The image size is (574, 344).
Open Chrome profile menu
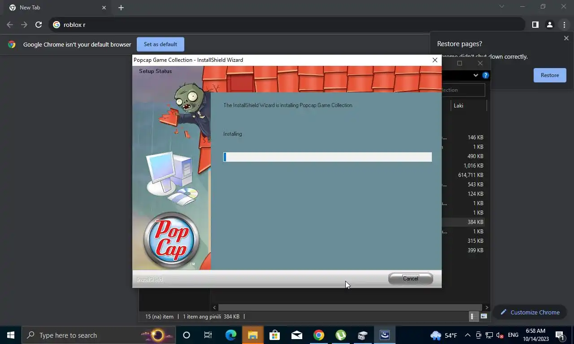pyautogui.click(x=549, y=25)
